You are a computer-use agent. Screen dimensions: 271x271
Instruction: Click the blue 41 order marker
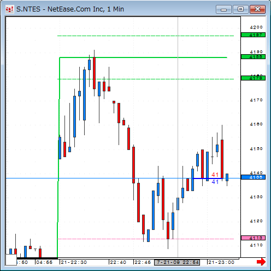(x=215, y=182)
